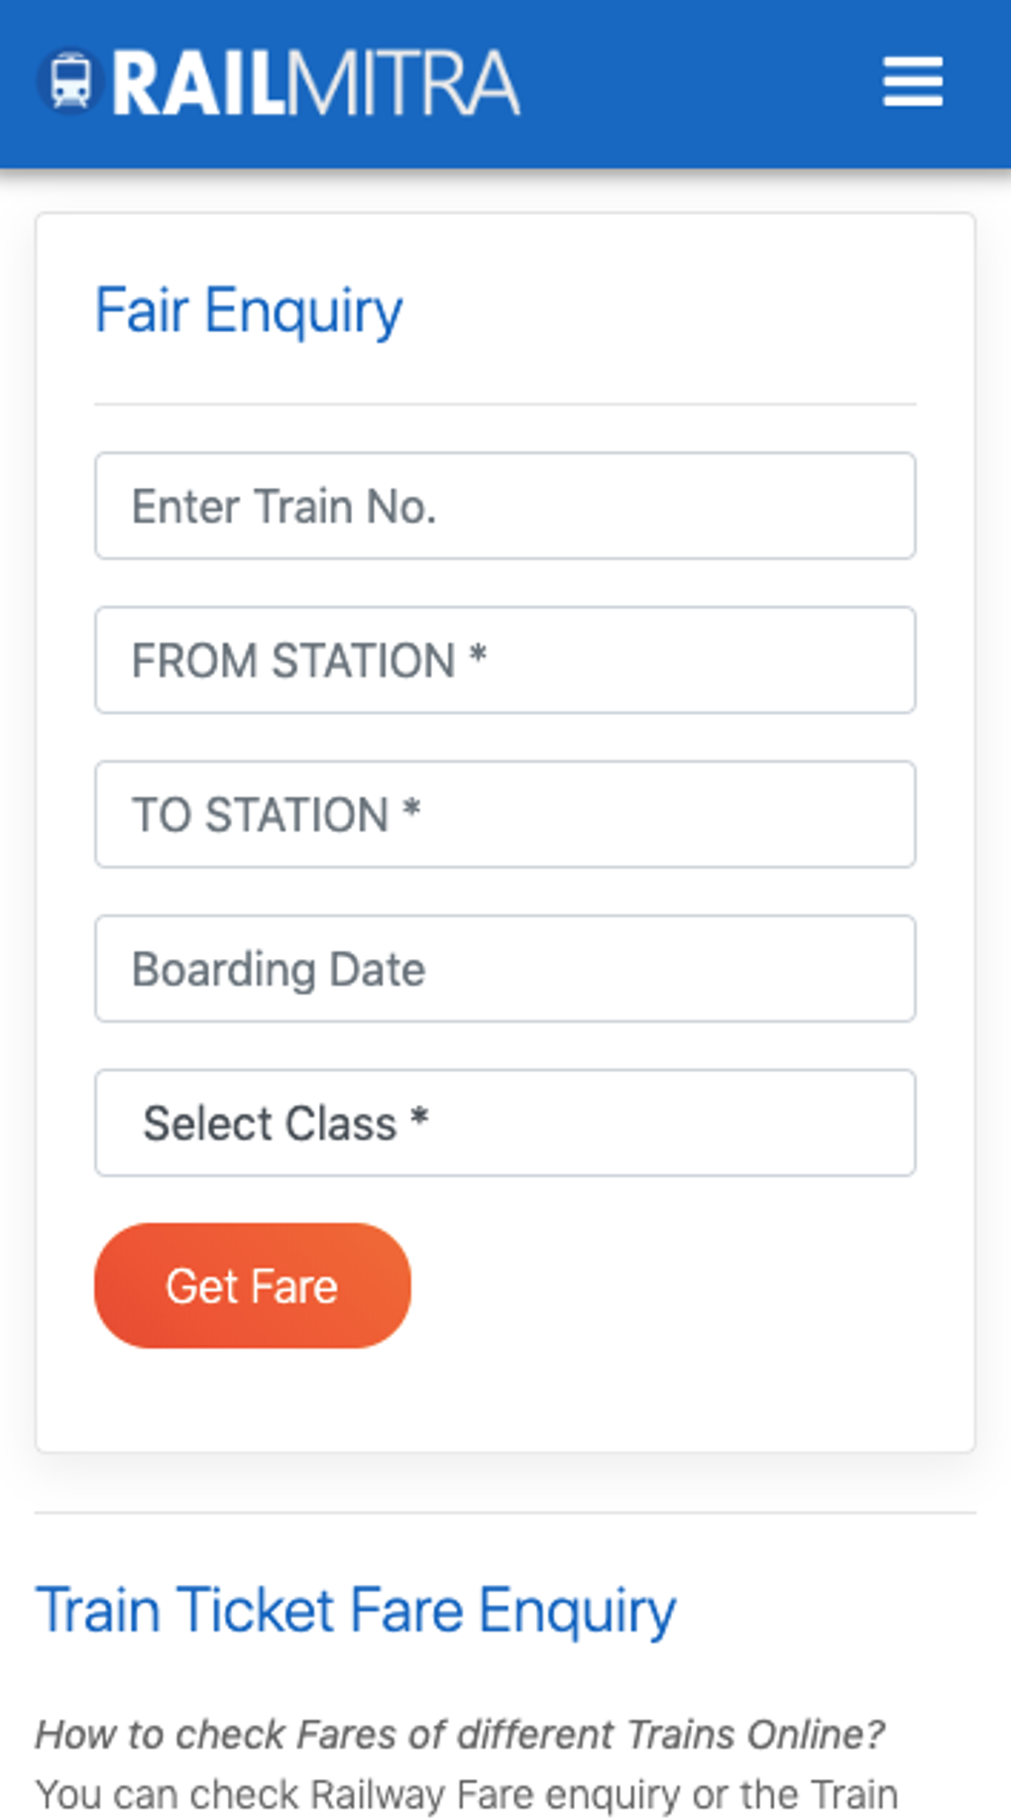Click the thin MITRA logo text
Screen dimensions: 1011x1820
point(403,83)
